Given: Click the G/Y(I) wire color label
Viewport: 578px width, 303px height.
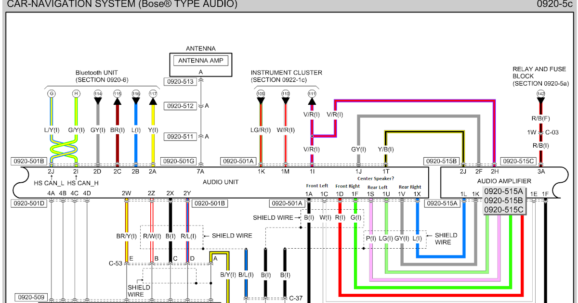Looking at the screenshot, I should (x=76, y=130).
